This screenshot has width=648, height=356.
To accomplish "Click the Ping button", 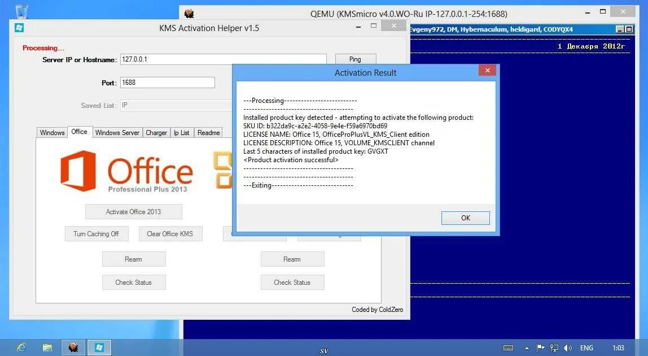I will click(x=355, y=59).
